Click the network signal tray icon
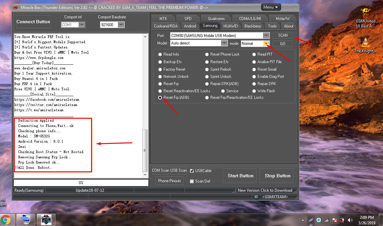 (327, 220)
